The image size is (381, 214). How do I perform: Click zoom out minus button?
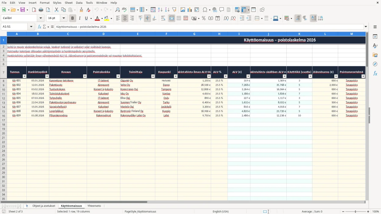(343, 211)
